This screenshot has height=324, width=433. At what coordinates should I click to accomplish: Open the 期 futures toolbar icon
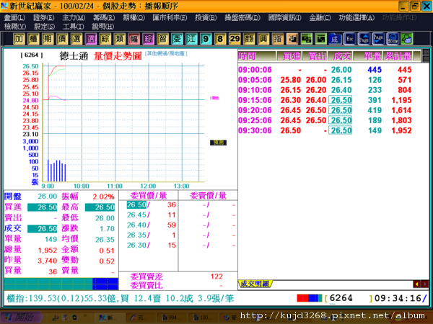coord(48,39)
